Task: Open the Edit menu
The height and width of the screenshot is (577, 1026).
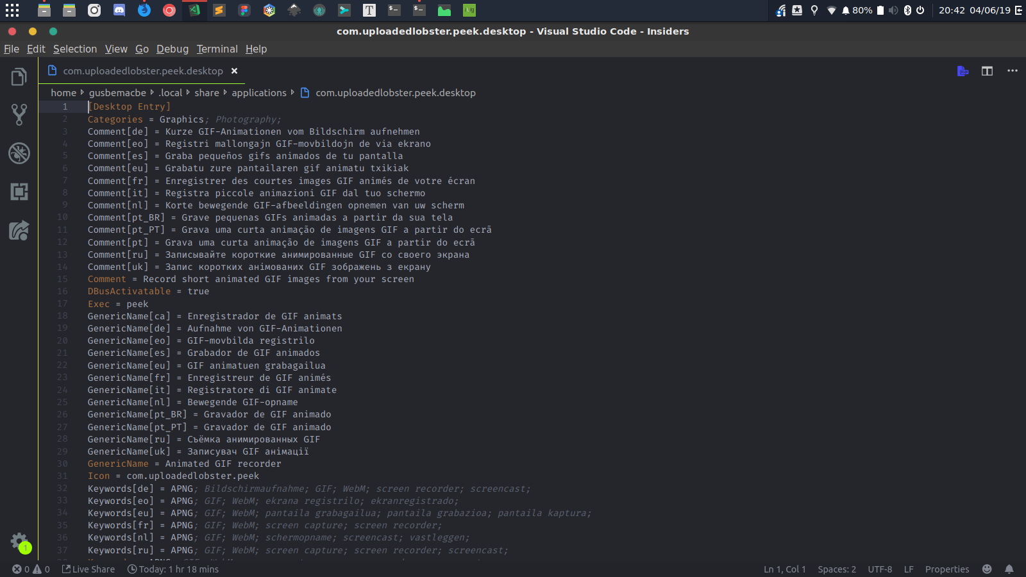Action: (36, 49)
